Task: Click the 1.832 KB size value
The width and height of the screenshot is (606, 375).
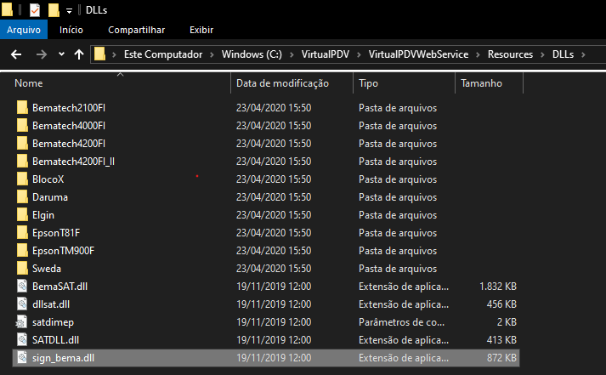Action: click(498, 287)
